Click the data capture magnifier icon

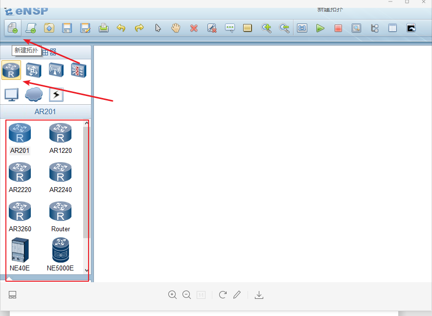(x=356, y=28)
